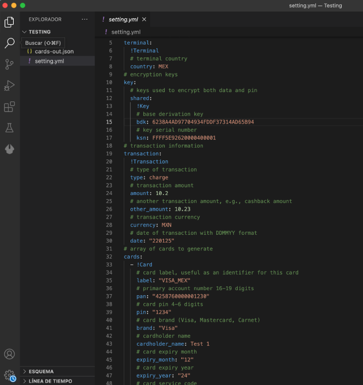Image resolution: width=363 pixels, height=385 pixels.
Task: Click the !Key tag on line 13
Action: pyautogui.click(x=143, y=106)
